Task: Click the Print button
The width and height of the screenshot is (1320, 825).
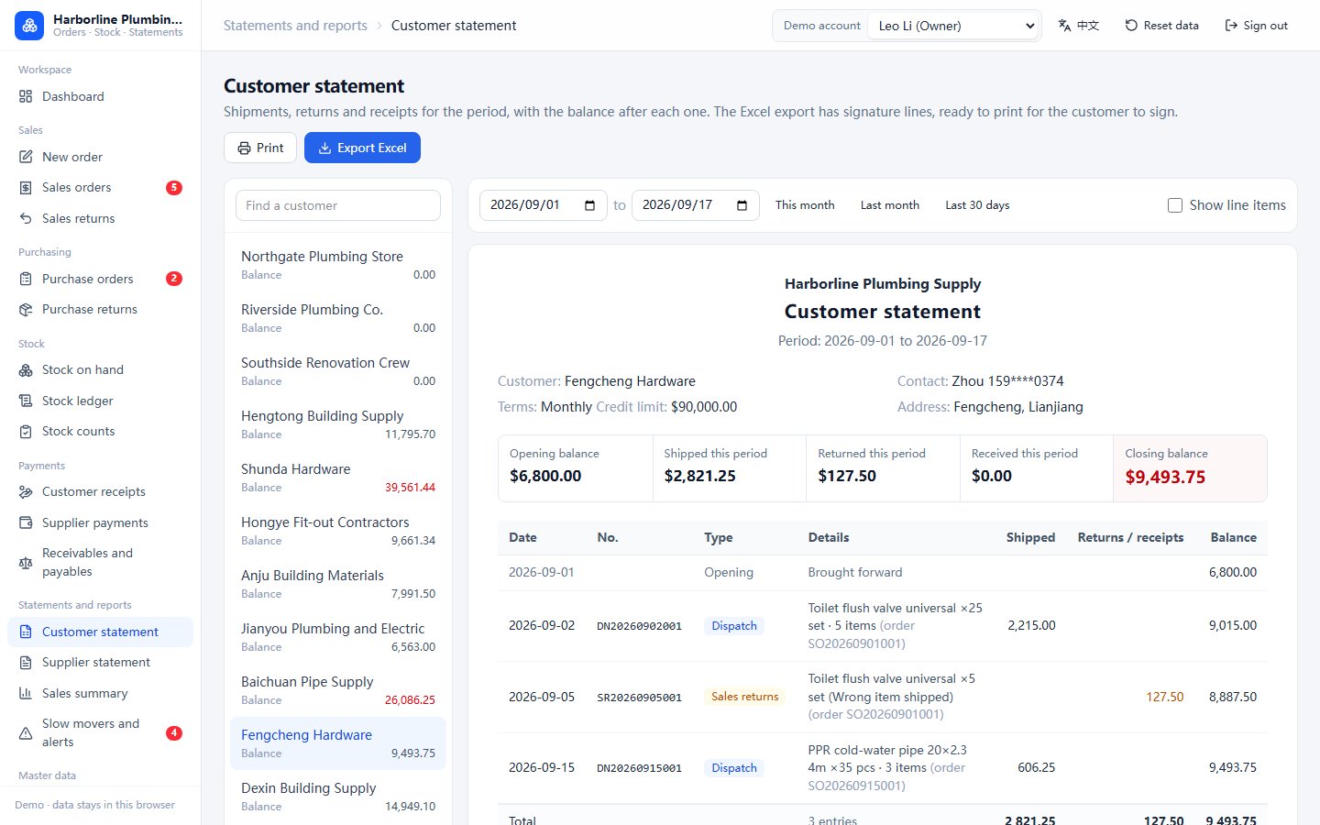Action: tap(260, 148)
